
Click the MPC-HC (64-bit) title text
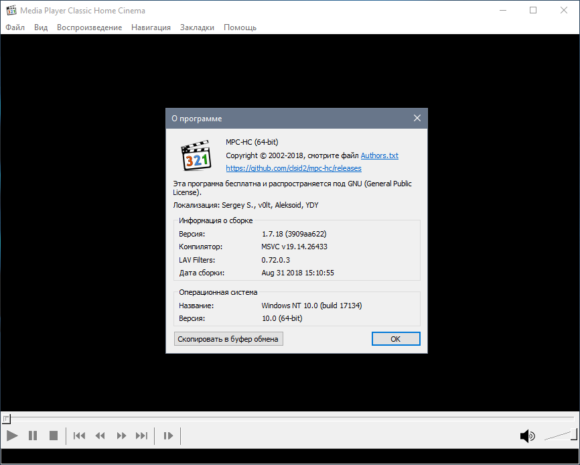point(252,142)
